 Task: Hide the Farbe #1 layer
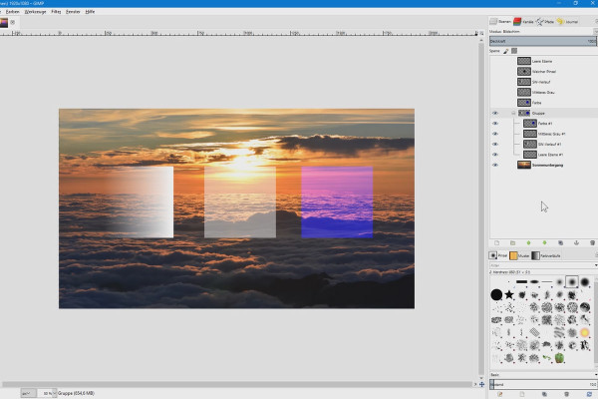coord(495,124)
